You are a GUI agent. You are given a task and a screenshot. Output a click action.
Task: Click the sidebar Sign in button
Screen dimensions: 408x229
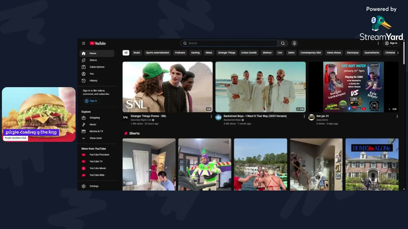91,101
